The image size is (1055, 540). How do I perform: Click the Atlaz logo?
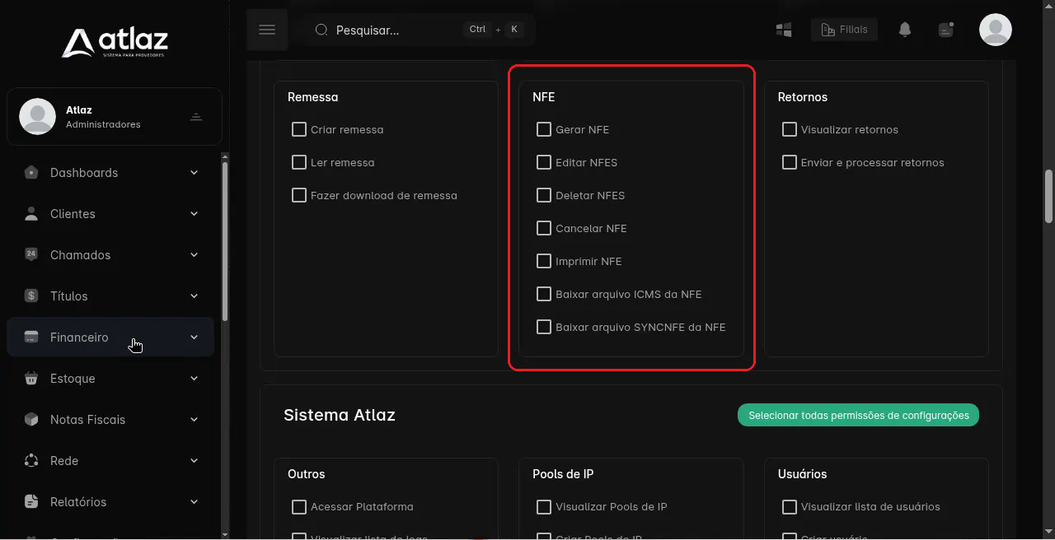115,42
